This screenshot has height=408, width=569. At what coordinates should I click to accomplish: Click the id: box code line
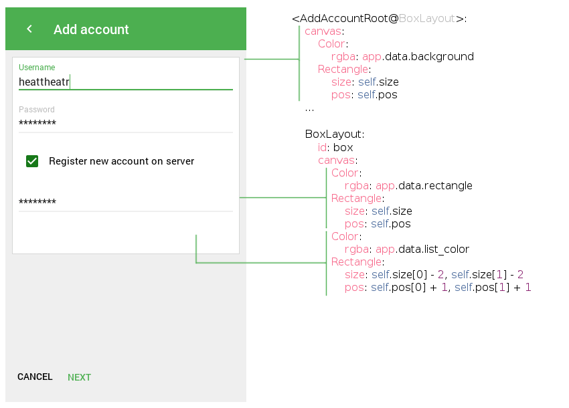click(335, 147)
